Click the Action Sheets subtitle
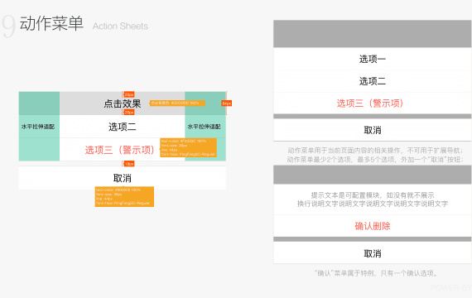Viewport: 472px width, 298px height. coord(120,26)
